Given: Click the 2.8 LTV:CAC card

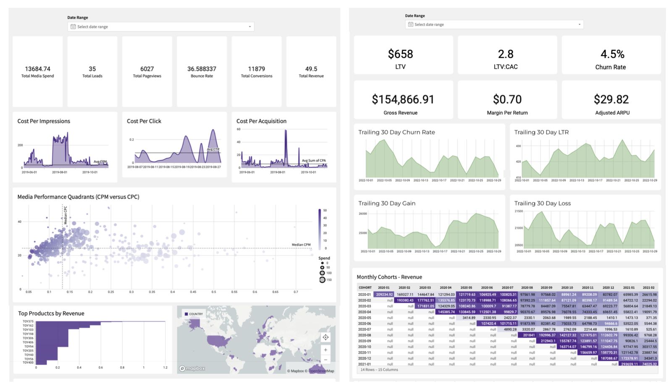Looking at the screenshot, I should (x=507, y=55).
